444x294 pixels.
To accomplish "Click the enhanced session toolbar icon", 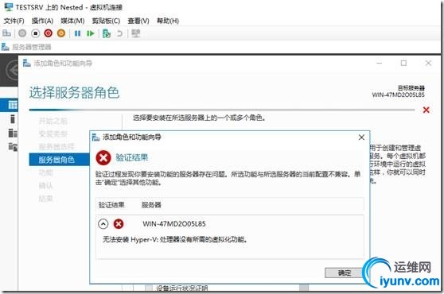I will [135, 33].
